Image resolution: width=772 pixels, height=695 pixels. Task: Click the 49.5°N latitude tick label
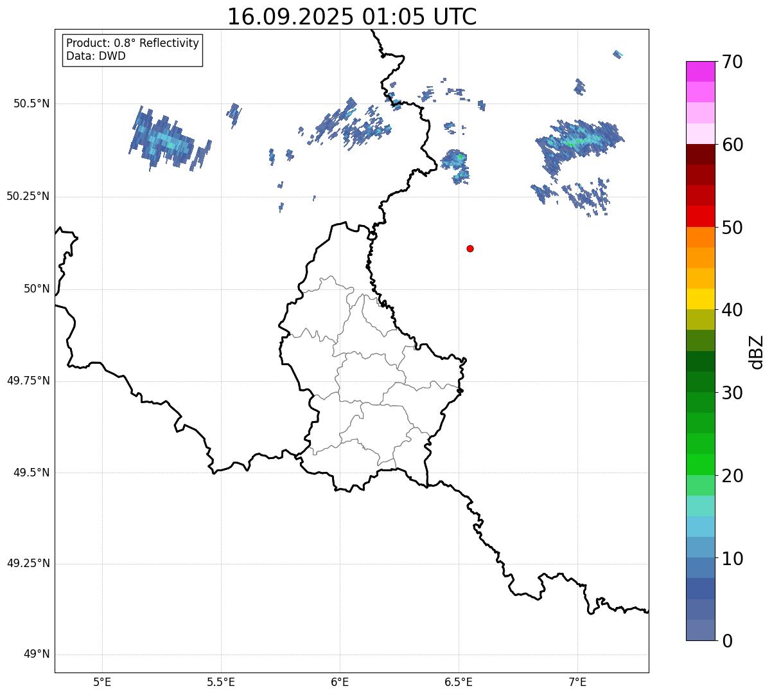[x=31, y=473]
